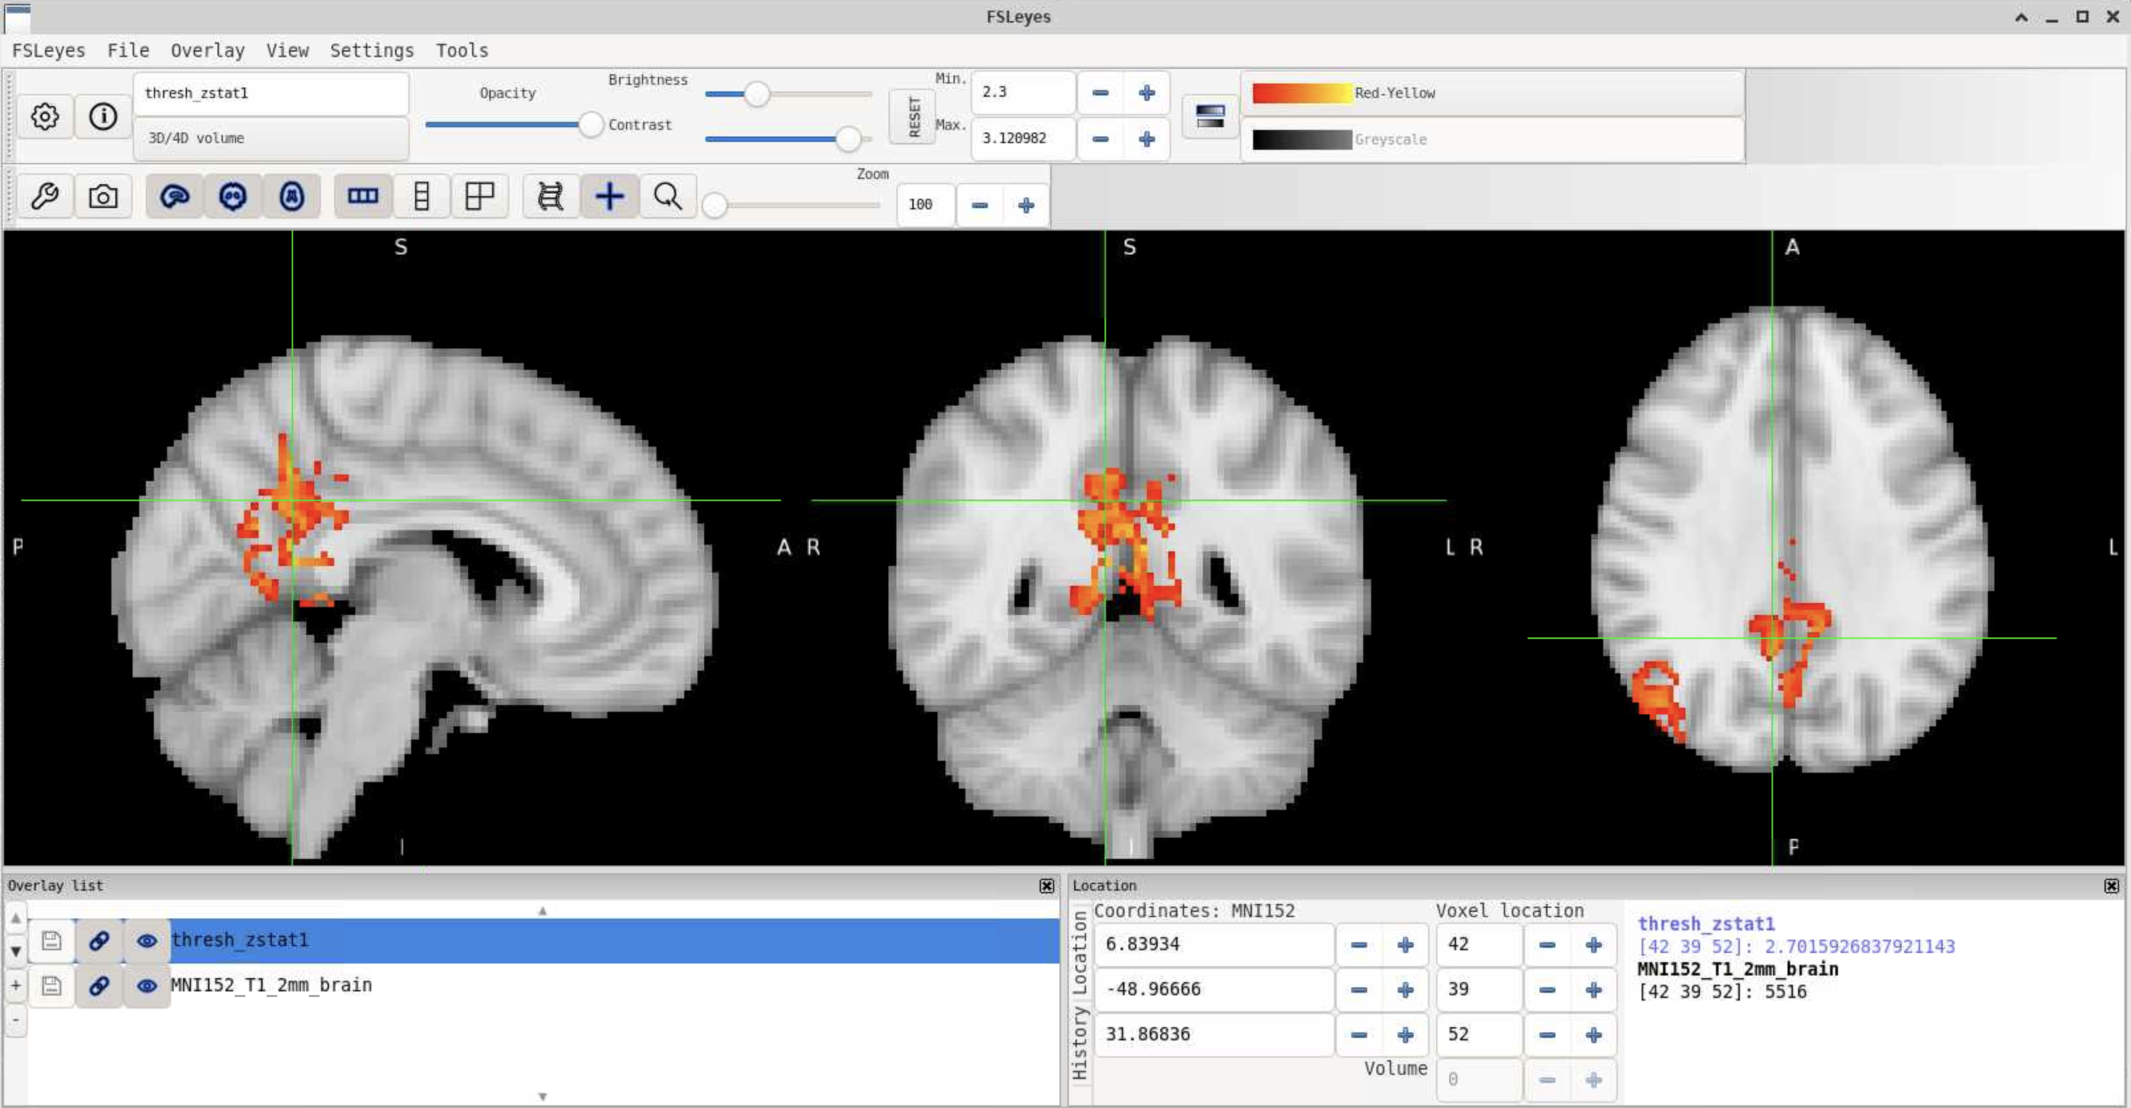The height and width of the screenshot is (1108, 2131).
Task: Open overlay display settings gear
Action: [44, 117]
